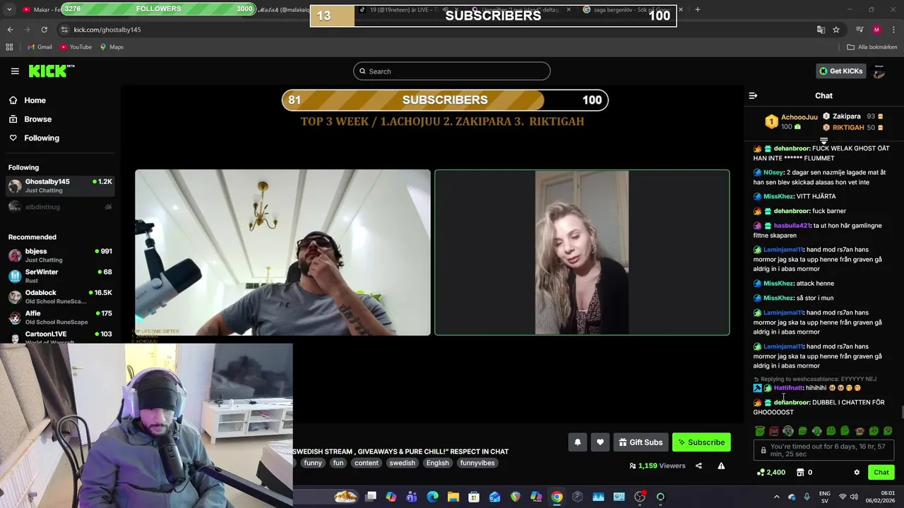Screen dimensions: 904x508
Task: Click the 'swedish' stream tag
Action: point(402,463)
